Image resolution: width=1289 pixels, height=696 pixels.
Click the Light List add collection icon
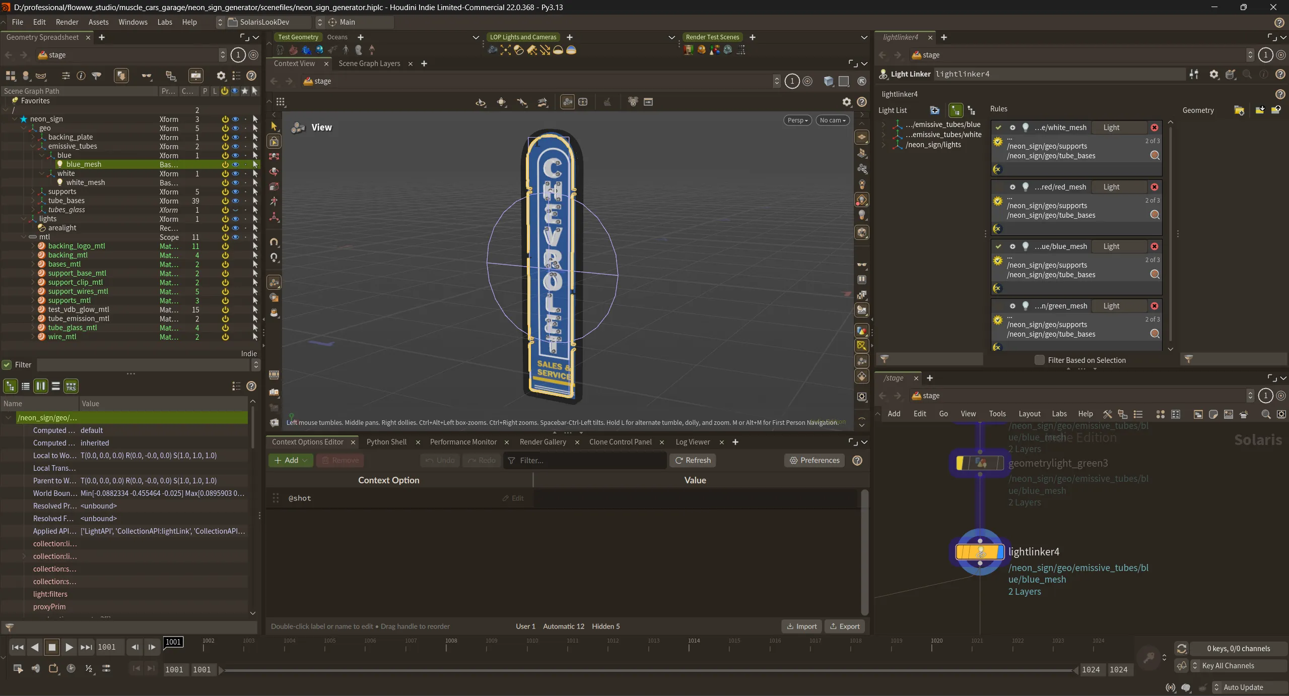click(934, 110)
